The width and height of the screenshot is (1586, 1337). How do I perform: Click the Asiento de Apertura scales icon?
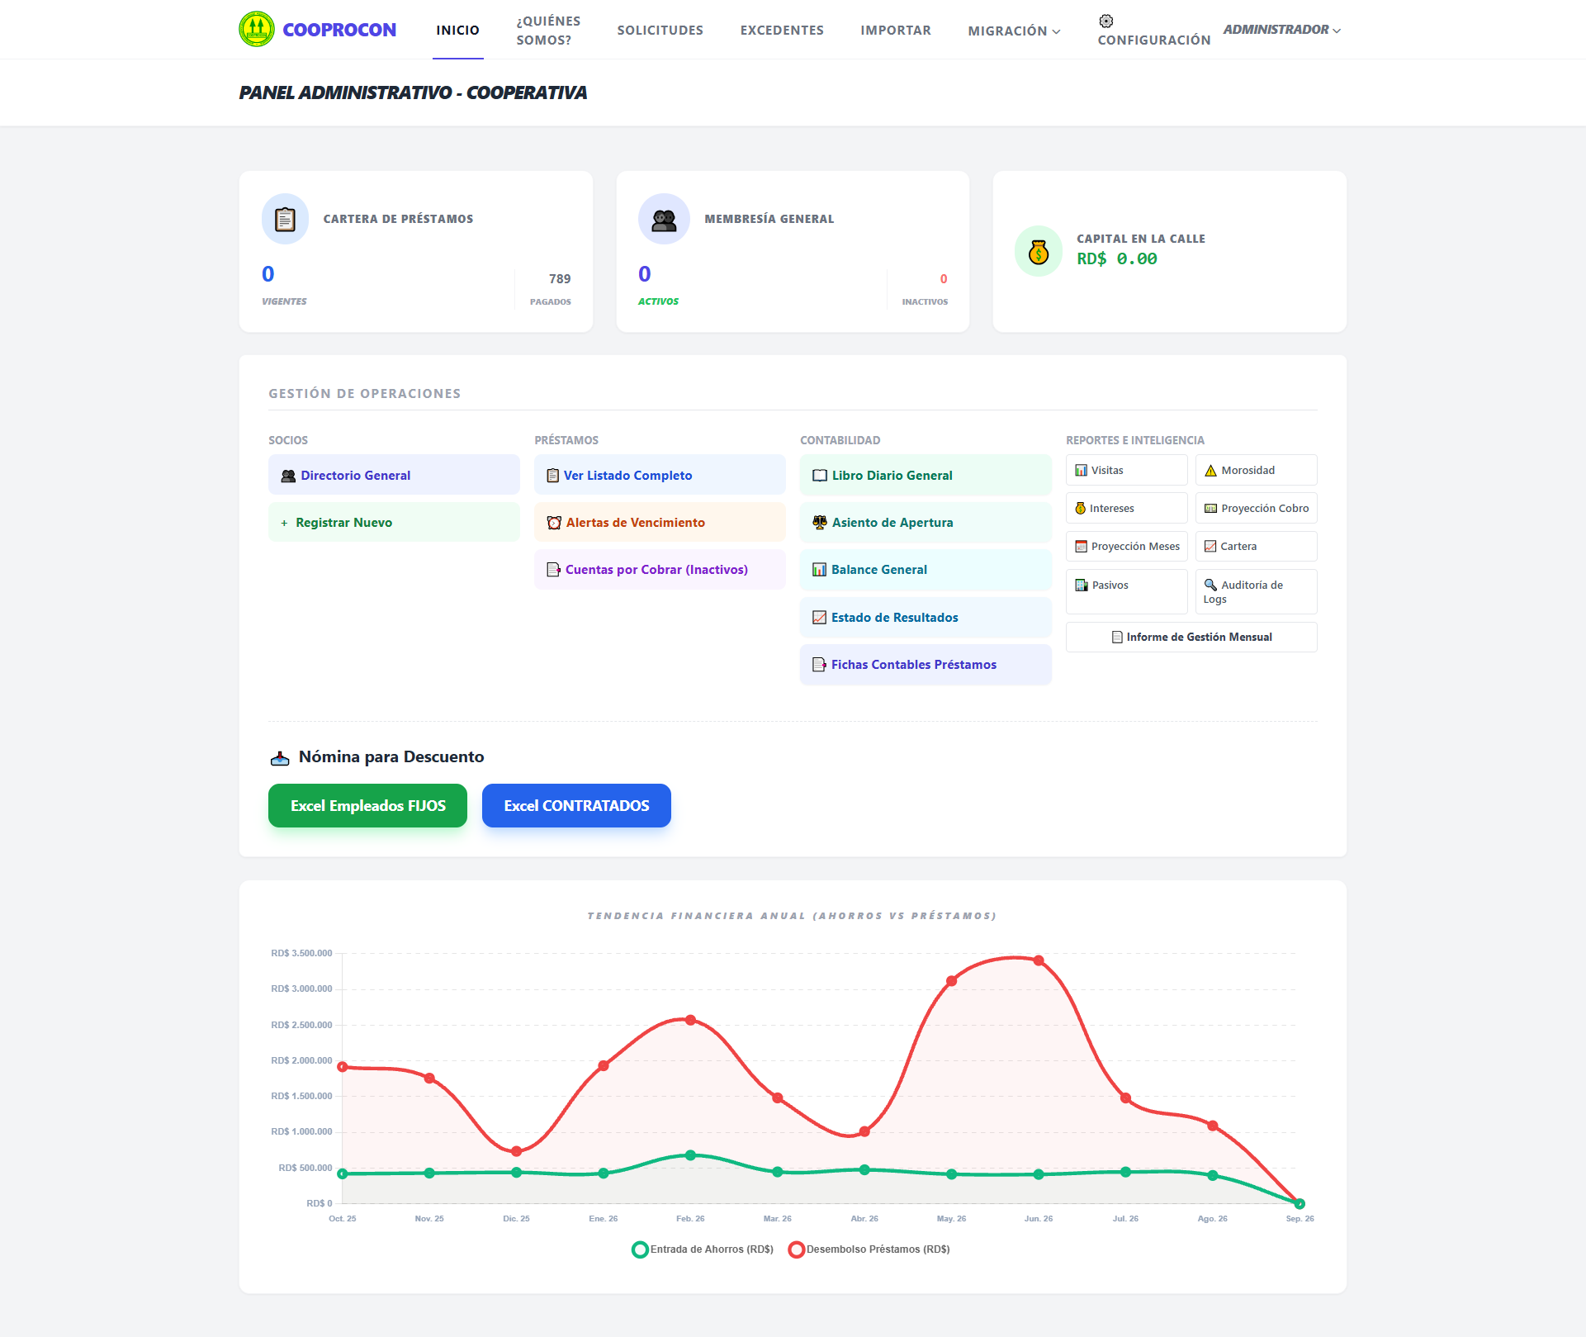pos(820,523)
